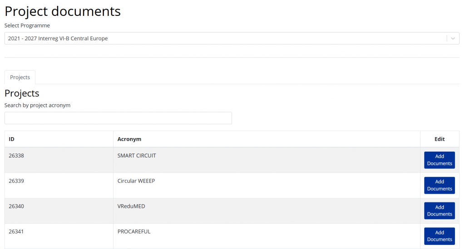Click the Acronym column header
The width and height of the screenshot is (465, 249).
point(129,139)
